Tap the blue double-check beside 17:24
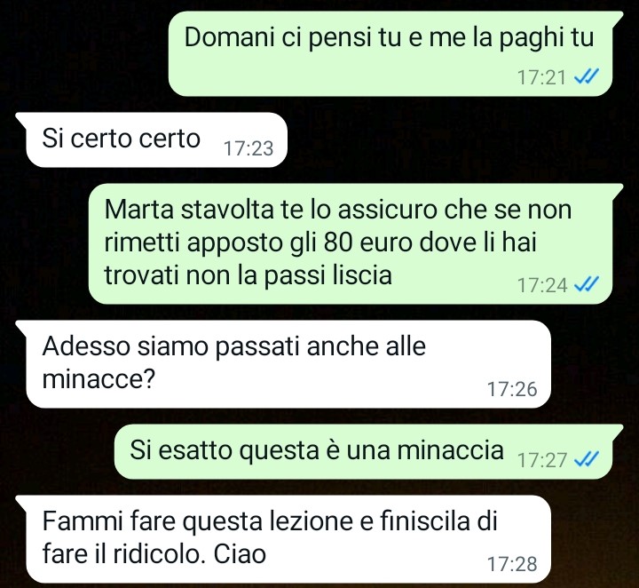Image resolution: width=639 pixels, height=588 pixels. click(x=587, y=284)
